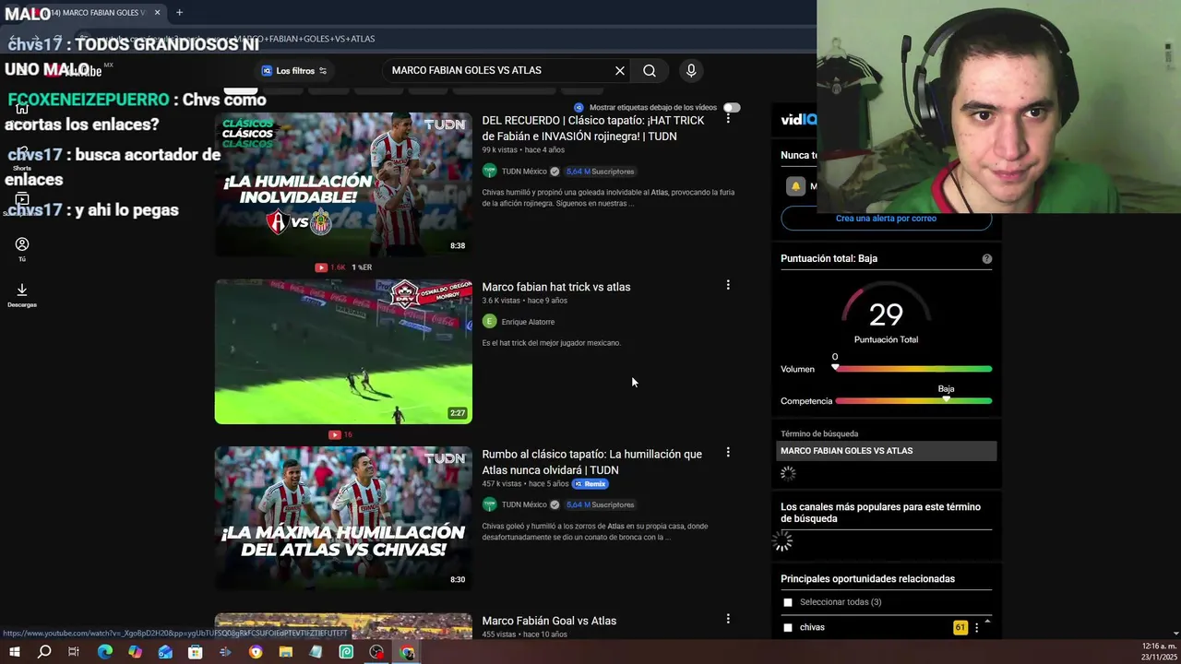The width and height of the screenshot is (1181, 664).
Task: Click the 61 score badge beside chivas
Action: 960,628
